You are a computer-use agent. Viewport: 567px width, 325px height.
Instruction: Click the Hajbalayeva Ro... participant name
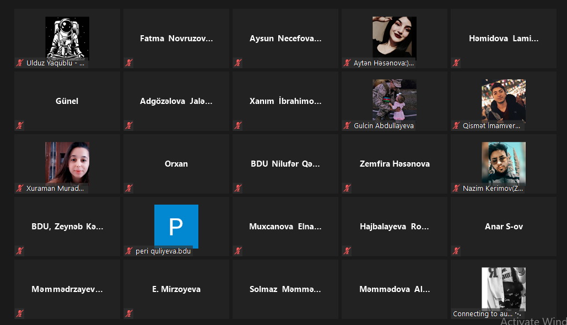click(x=395, y=227)
